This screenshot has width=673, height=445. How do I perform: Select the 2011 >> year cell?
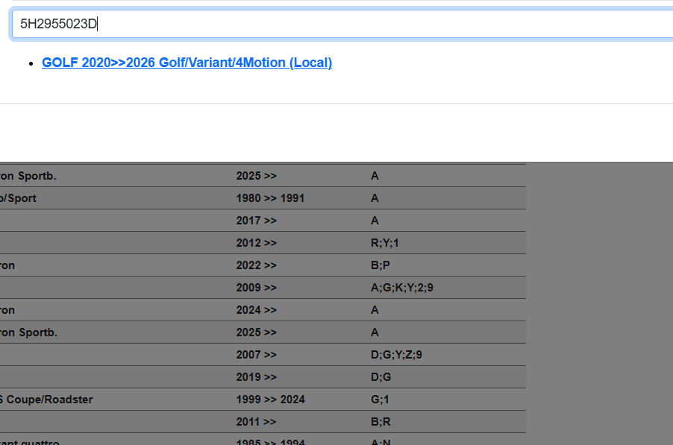256,422
